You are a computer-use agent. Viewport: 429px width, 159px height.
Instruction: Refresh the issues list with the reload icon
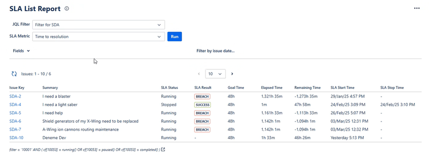coord(14,73)
